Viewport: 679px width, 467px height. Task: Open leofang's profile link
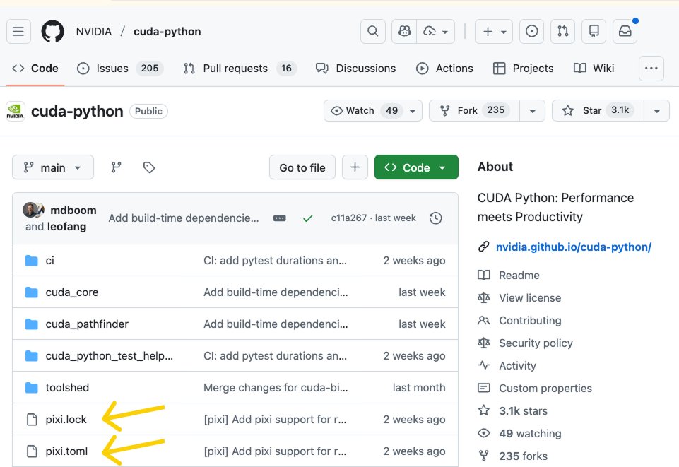coord(66,227)
